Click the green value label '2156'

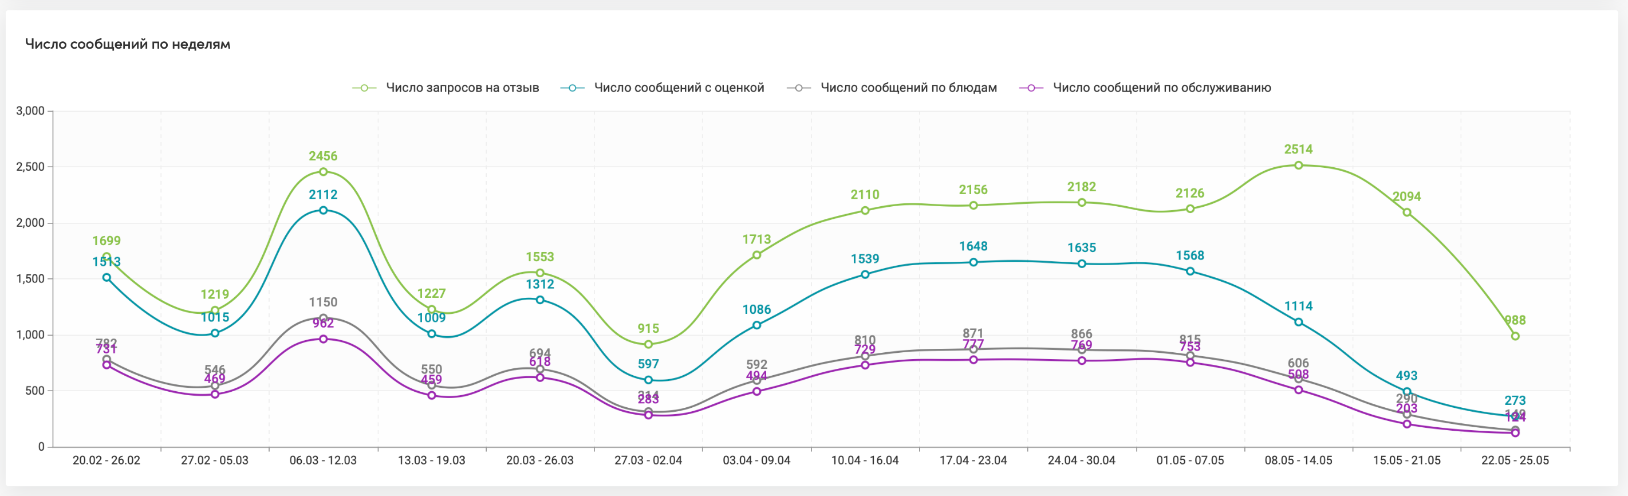pos(973,190)
